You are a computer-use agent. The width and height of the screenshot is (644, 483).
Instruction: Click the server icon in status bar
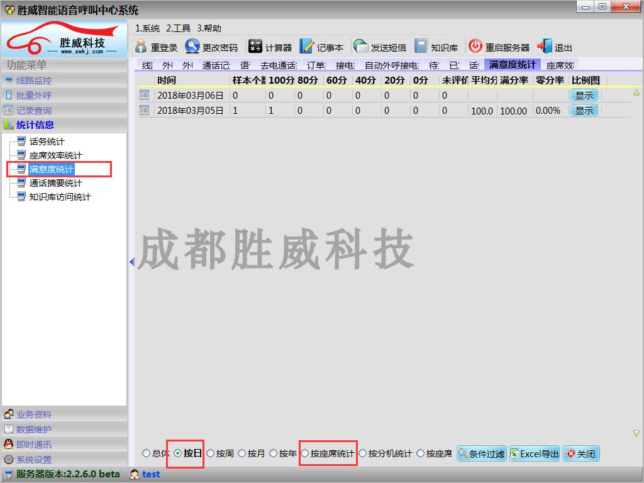coord(9,474)
